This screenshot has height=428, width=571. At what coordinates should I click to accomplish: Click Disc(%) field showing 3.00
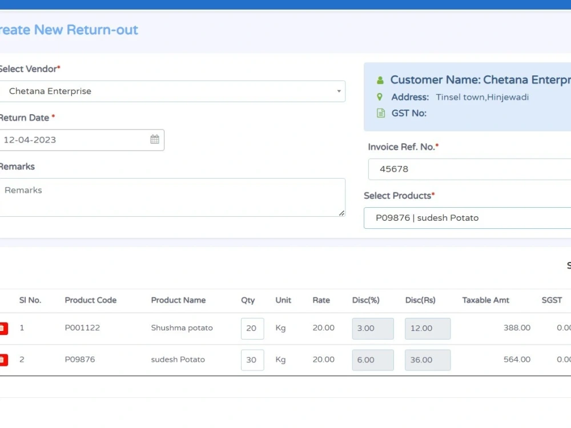[x=373, y=329]
